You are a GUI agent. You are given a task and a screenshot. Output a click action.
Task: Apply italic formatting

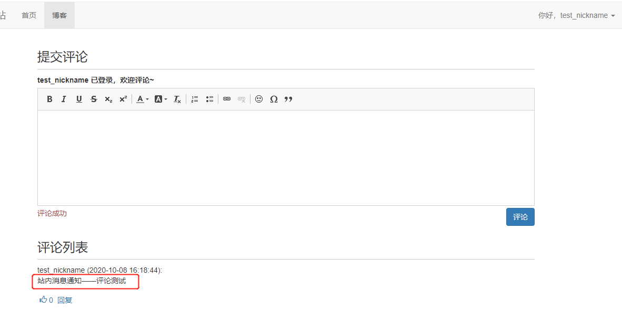click(x=64, y=99)
